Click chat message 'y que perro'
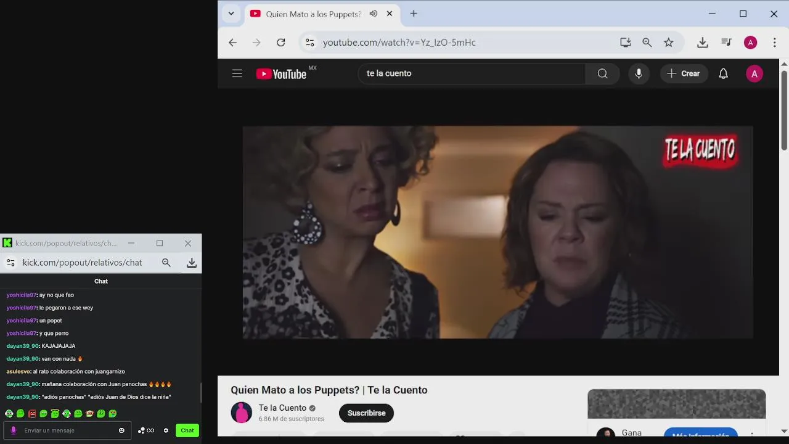 click(x=54, y=333)
